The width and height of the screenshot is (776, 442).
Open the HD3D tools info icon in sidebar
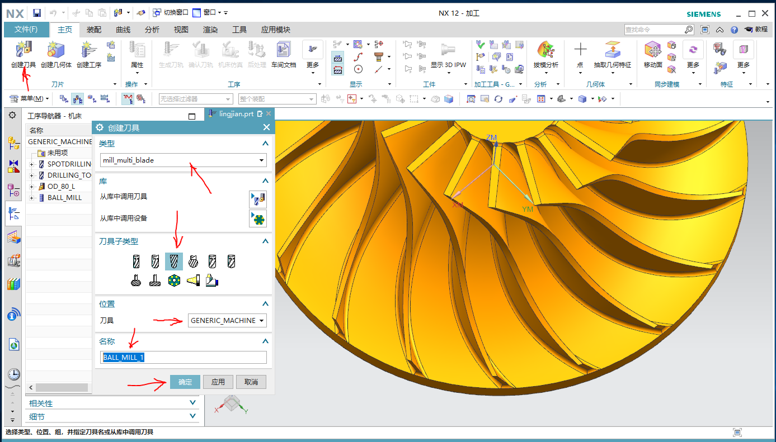(x=13, y=315)
